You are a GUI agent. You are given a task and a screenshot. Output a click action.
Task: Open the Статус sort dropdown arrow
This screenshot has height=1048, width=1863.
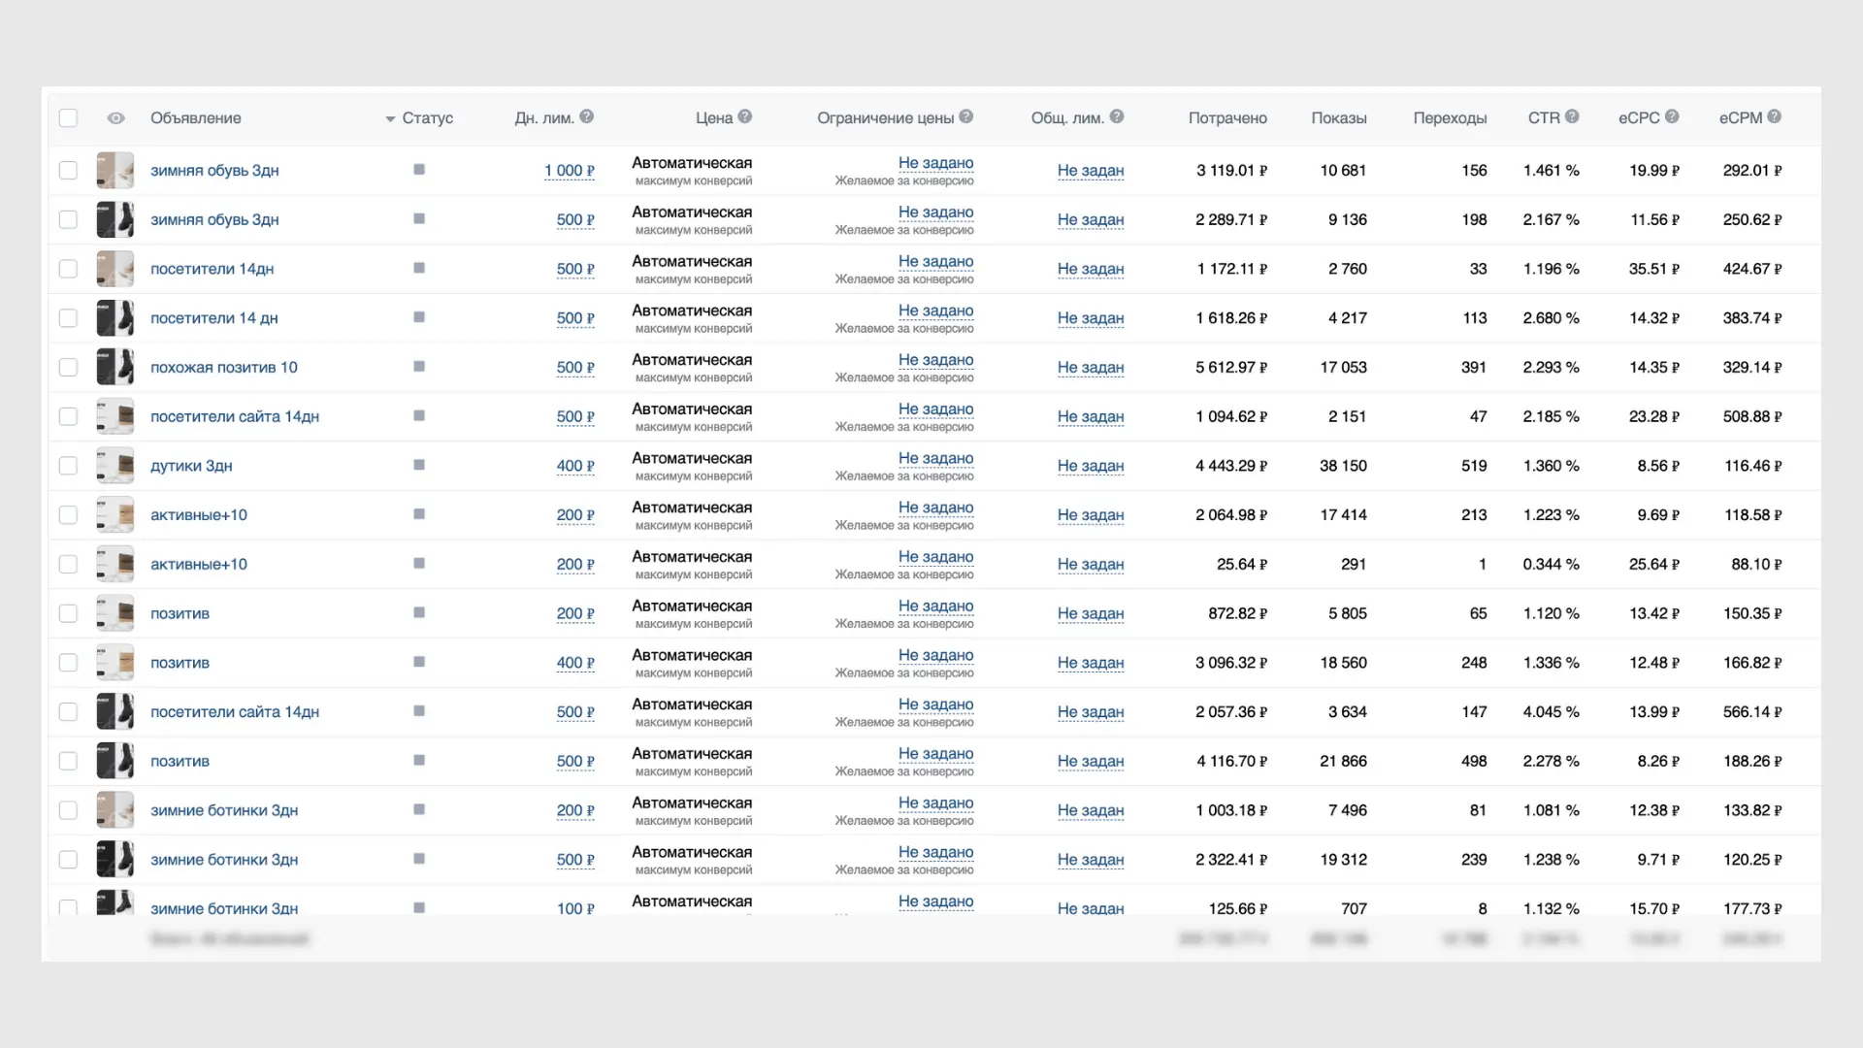click(x=390, y=119)
